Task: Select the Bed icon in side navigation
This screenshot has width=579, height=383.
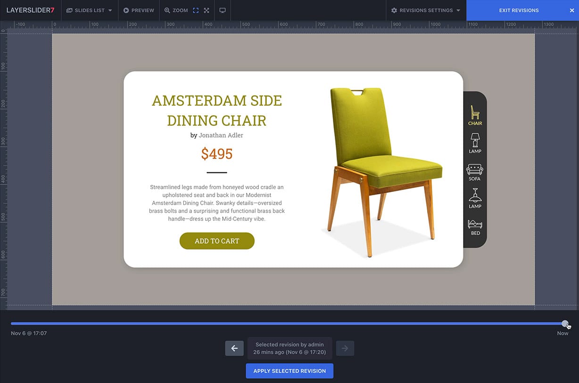Action: pyautogui.click(x=475, y=226)
